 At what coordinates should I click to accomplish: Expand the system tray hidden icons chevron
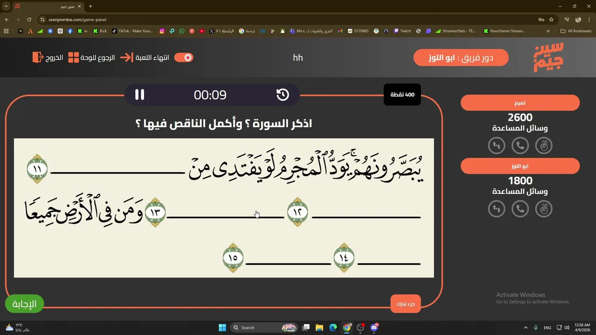click(526, 328)
